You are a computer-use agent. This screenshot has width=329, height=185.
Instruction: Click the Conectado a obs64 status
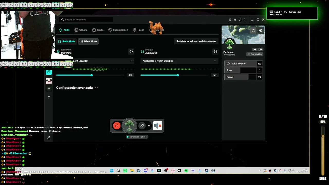coord(137,137)
